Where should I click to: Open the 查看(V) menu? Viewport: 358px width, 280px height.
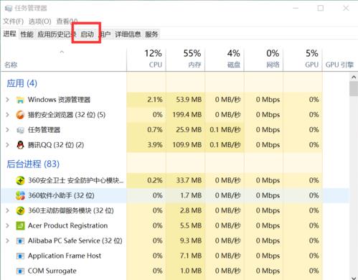[67, 22]
